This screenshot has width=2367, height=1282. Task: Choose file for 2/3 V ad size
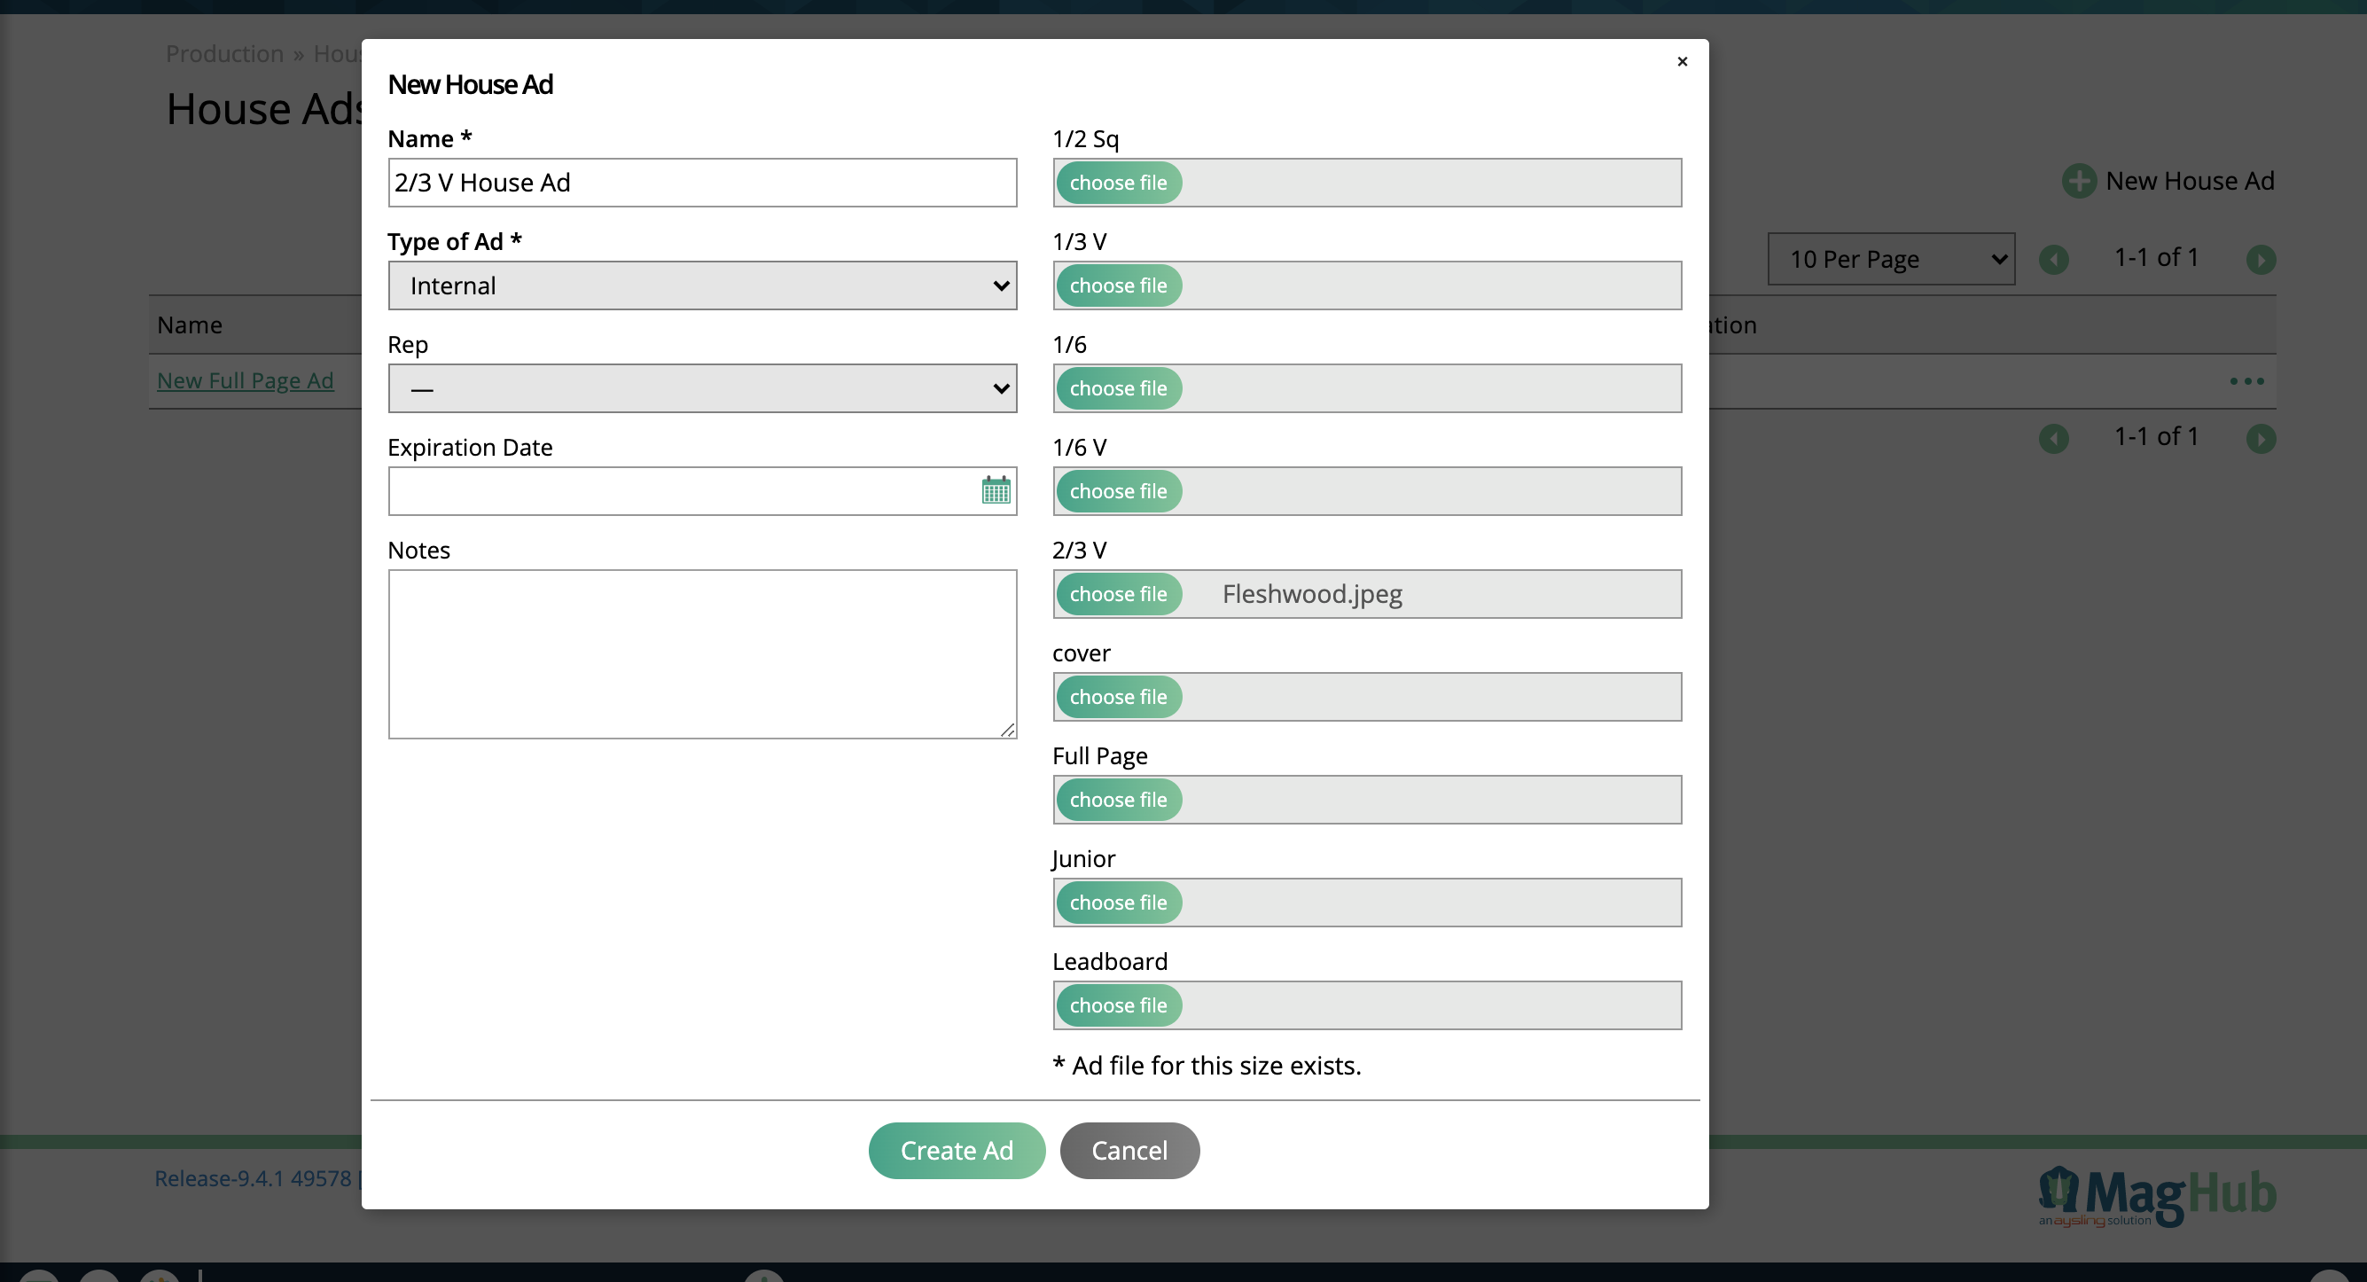coord(1119,594)
